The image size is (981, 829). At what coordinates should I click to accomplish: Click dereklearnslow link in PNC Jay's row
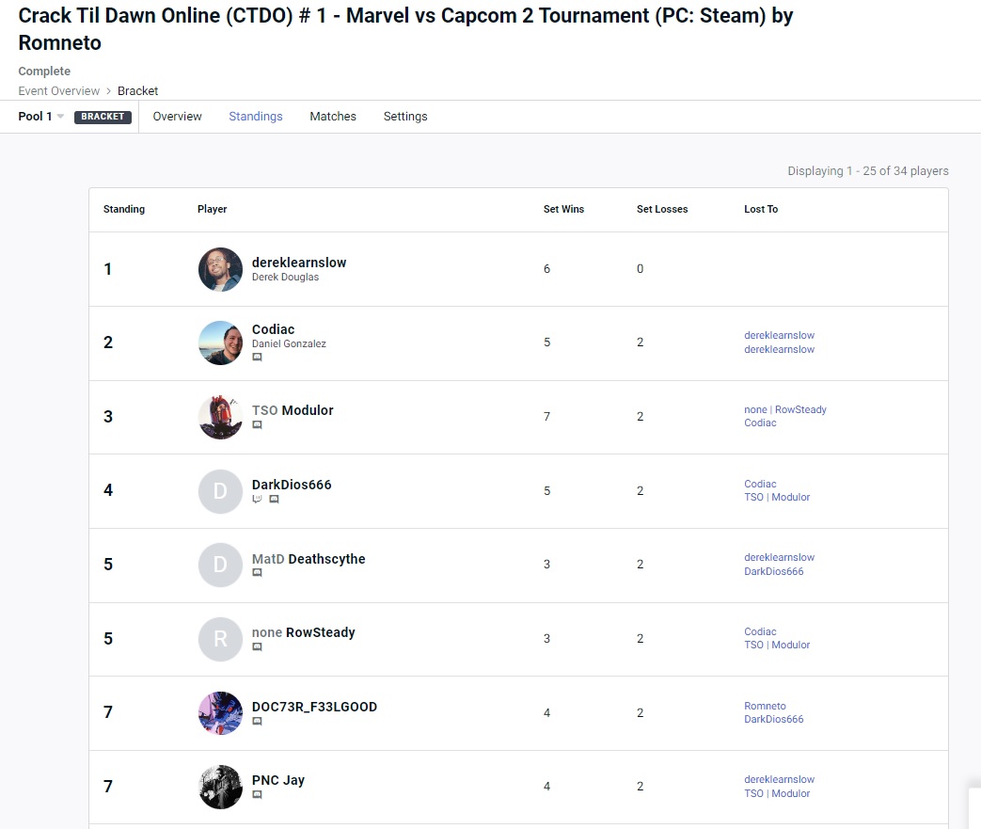(x=779, y=779)
